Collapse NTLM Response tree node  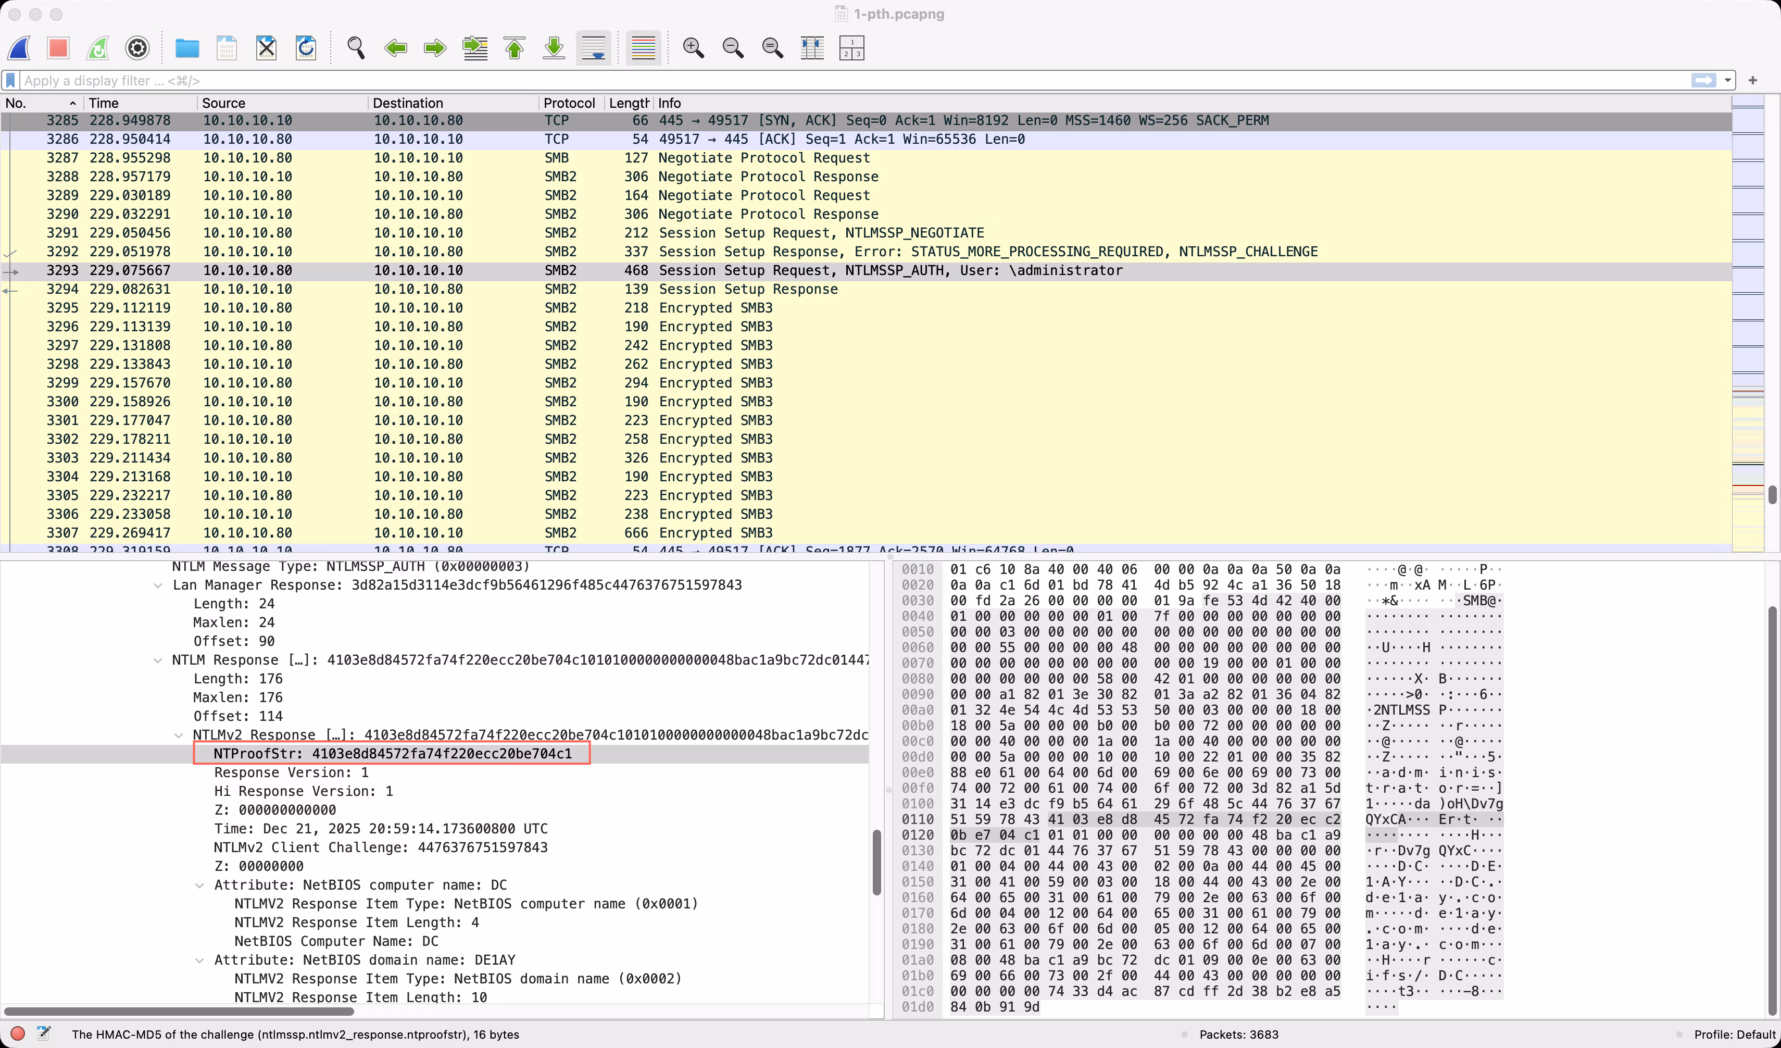[x=158, y=661]
